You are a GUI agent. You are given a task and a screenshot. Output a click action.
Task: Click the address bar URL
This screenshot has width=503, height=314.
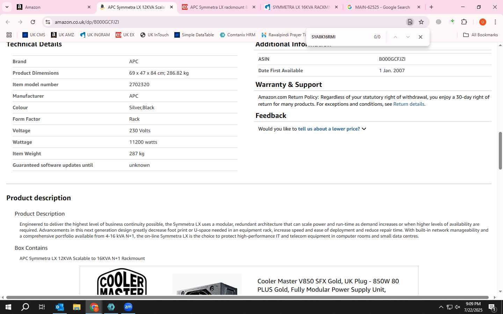pos(87,22)
